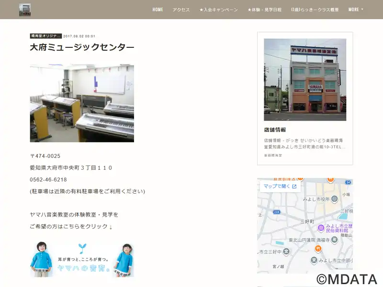Click the 店舗情報 card description text
Screen dimensions: 383x287
click(304, 144)
